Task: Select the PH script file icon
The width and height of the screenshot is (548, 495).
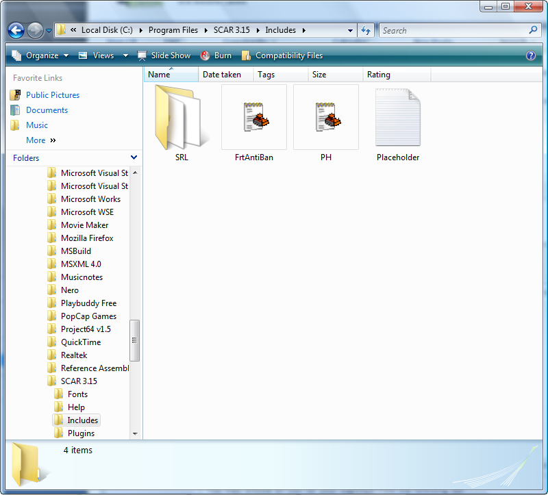Action: coord(326,116)
